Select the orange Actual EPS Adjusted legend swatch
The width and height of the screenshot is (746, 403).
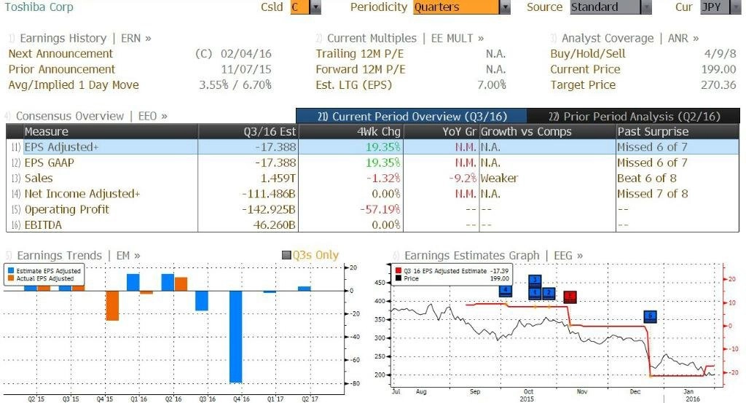(12, 278)
